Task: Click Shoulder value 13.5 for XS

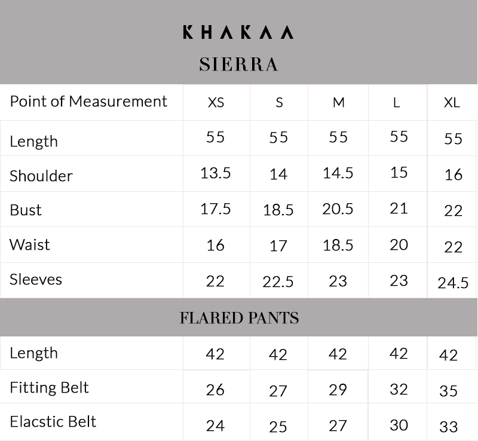Action: [216, 173]
